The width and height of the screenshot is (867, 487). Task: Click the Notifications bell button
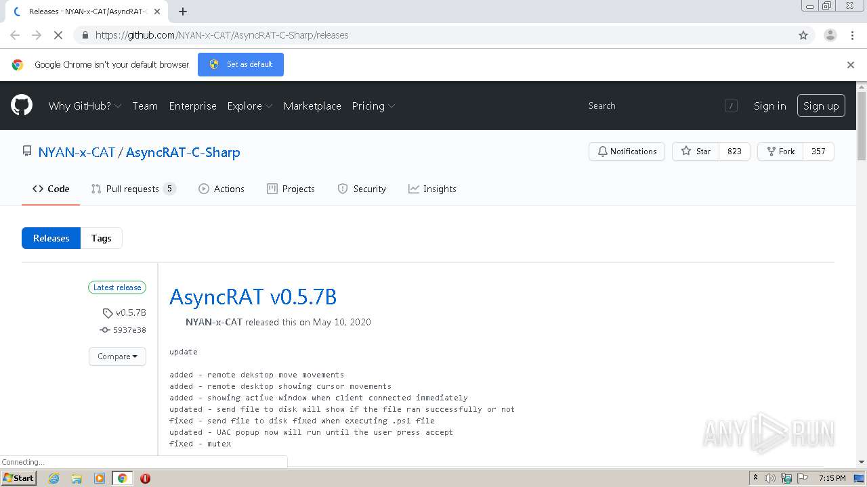click(627, 152)
